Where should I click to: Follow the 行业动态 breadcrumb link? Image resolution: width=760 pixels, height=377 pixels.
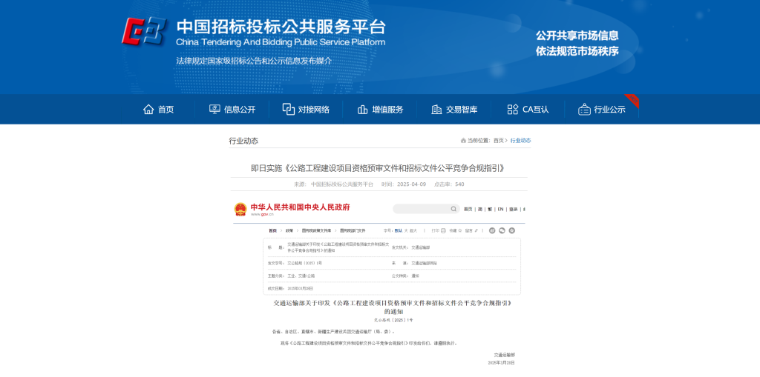pos(520,141)
